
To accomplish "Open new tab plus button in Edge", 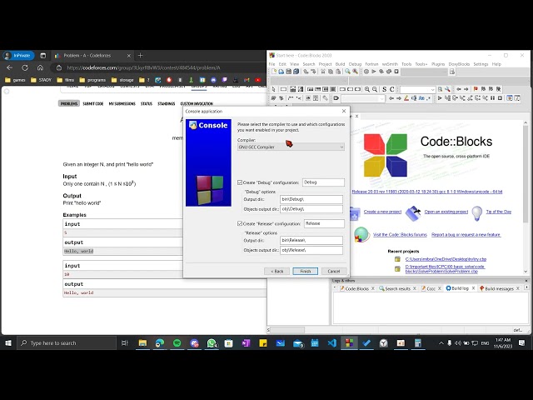I will 141,55.
